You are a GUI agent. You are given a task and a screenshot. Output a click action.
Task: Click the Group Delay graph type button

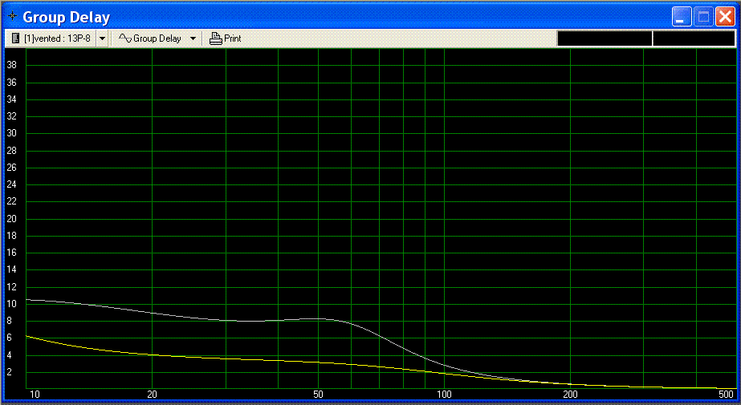tap(151, 38)
